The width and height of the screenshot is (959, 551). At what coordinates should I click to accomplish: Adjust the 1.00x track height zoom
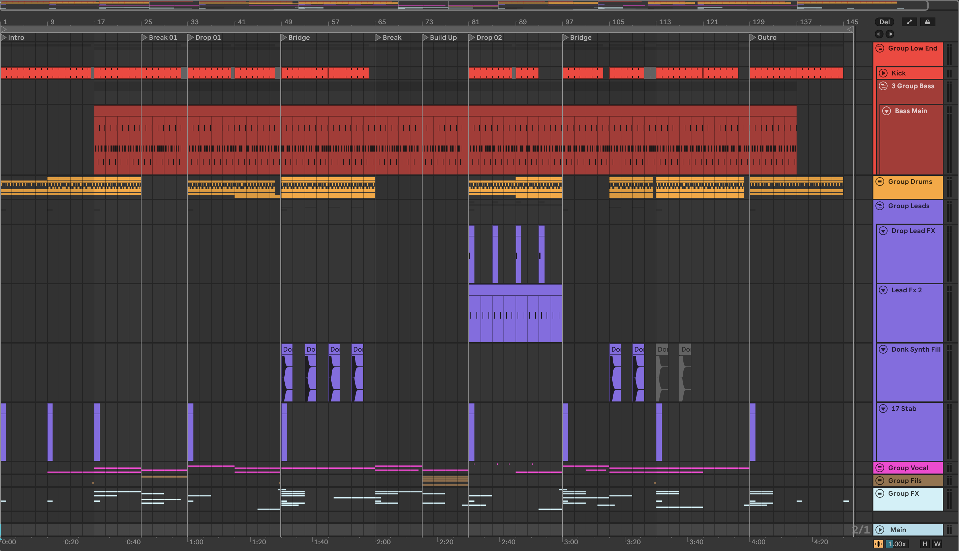point(897,544)
